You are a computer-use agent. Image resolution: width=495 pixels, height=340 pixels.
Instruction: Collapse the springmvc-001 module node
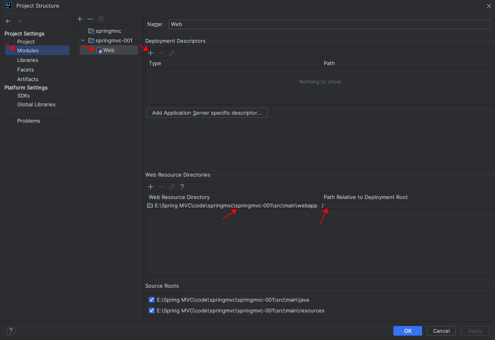(x=83, y=40)
